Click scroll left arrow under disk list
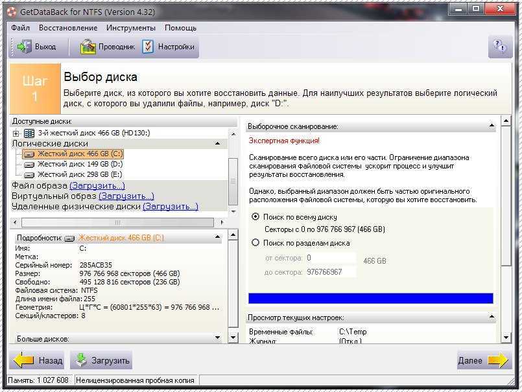The image size is (522, 392). (x=15, y=222)
